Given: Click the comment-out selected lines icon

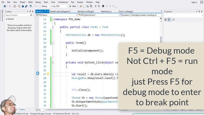Looking at the screenshot, I should 95,6.
